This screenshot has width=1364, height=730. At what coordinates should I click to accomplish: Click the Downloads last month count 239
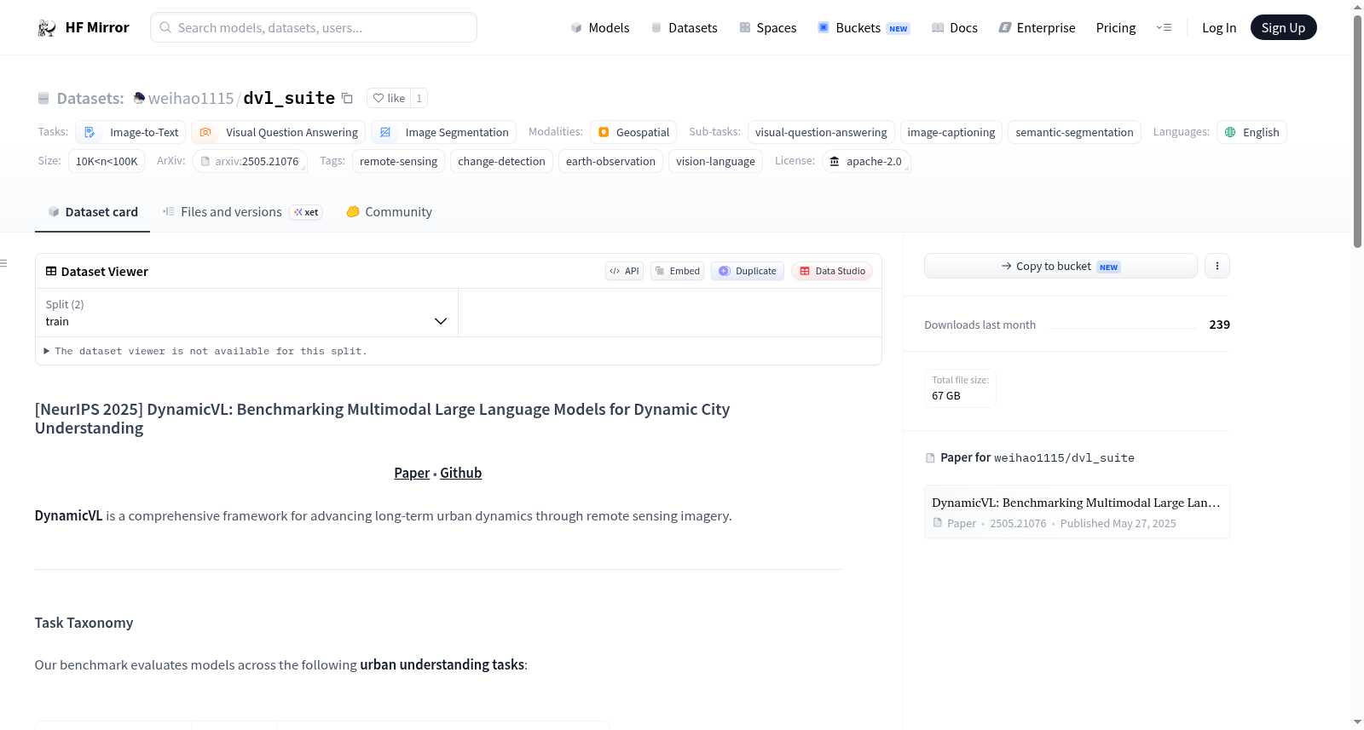tap(1219, 325)
